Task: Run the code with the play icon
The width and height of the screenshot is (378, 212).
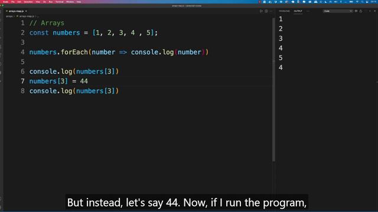Action: [261, 11]
